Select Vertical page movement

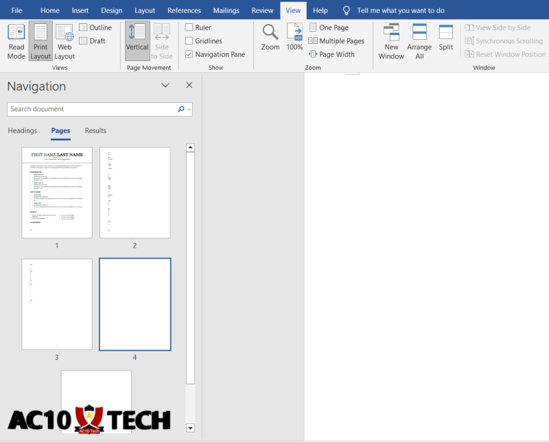[x=137, y=37]
